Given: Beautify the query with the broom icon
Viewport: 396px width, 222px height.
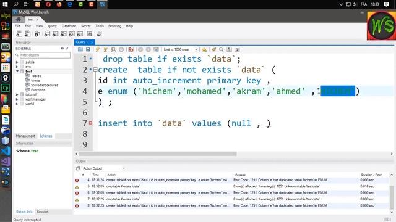Looking at the screenshot, I should coord(213,49).
